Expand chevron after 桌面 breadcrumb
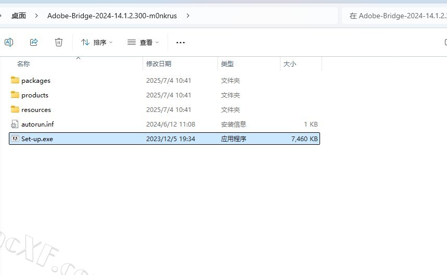The image size is (447, 275). (36, 16)
